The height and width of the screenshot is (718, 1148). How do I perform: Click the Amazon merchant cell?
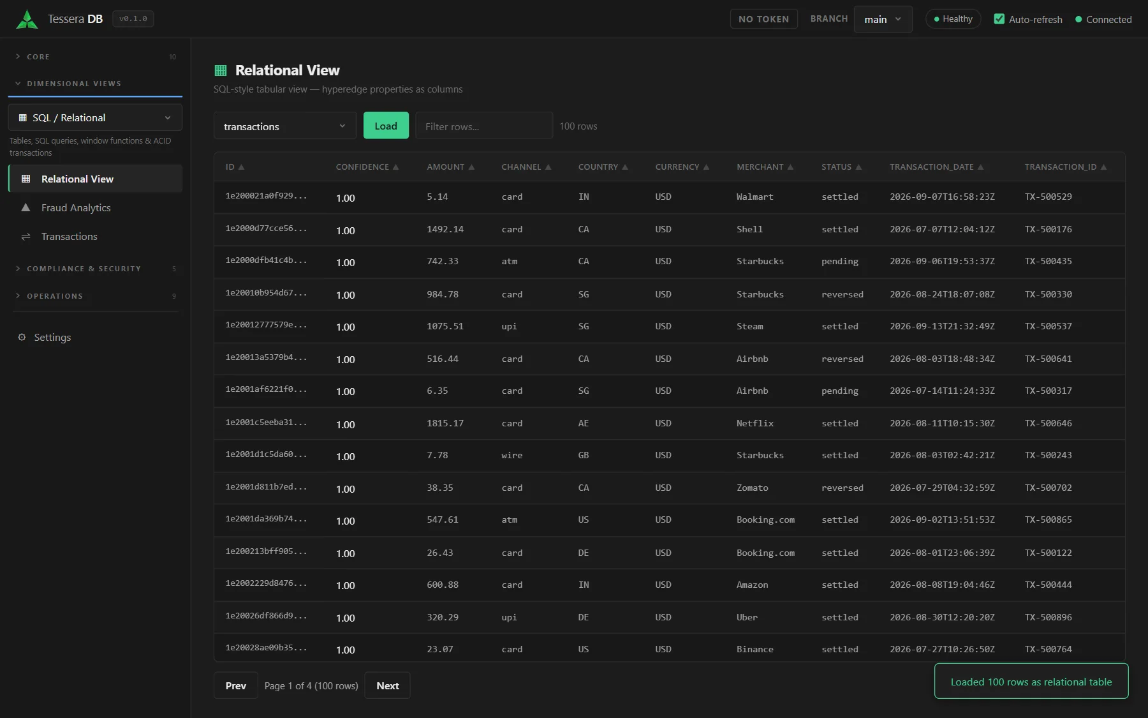tap(752, 585)
